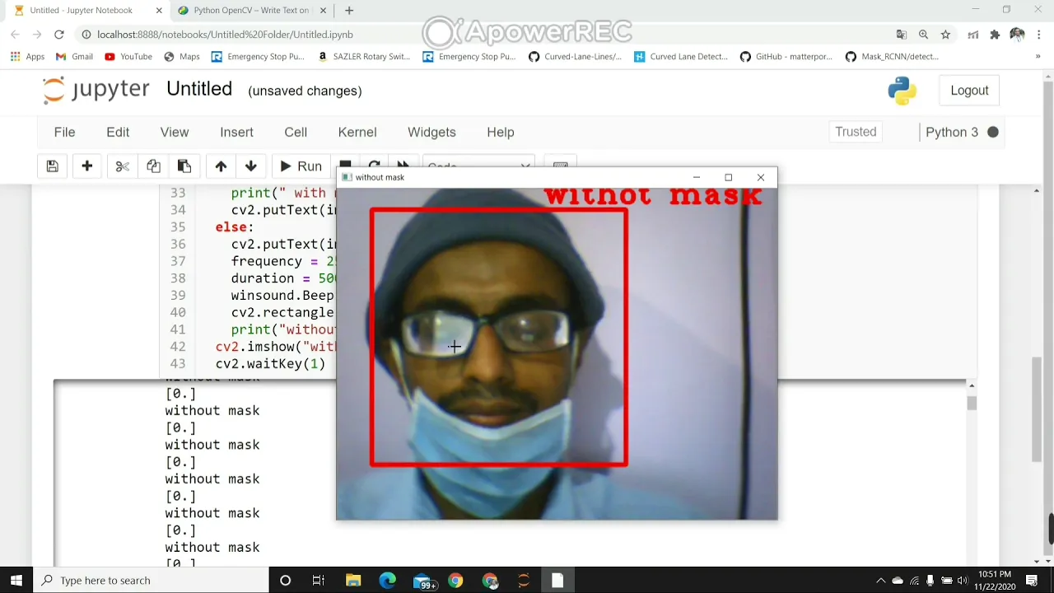This screenshot has width=1054, height=593.
Task: Run the current cell
Action: point(301,166)
